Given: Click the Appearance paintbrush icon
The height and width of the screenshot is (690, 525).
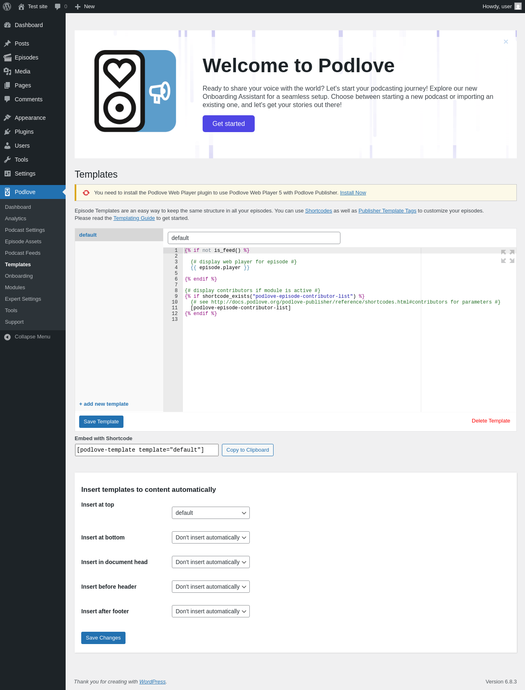Looking at the screenshot, I should click(x=7, y=118).
